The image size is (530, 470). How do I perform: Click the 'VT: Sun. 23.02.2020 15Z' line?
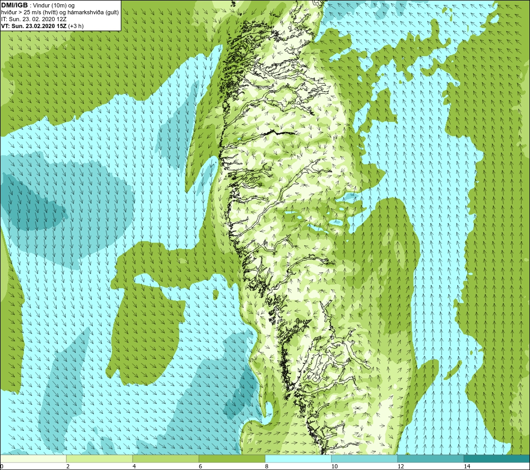(x=34, y=26)
